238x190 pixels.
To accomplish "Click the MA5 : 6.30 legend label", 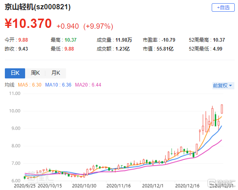I will coord(30,85).
